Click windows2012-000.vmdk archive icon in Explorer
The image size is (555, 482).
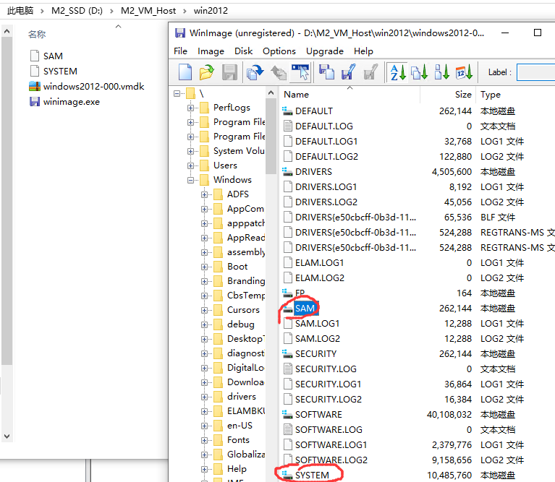tap(35, 87)
